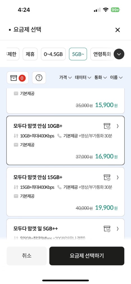
Task: Sort plans by 이름
Action: [x=116, y=78]
